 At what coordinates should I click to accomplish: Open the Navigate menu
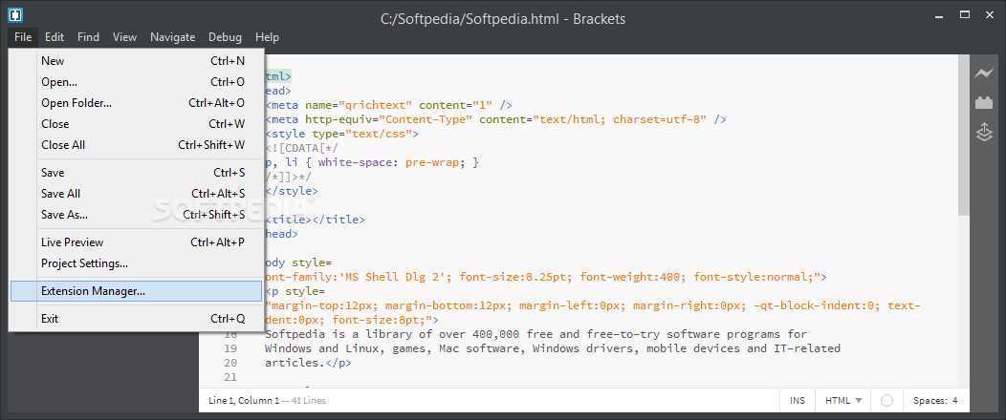172,37
